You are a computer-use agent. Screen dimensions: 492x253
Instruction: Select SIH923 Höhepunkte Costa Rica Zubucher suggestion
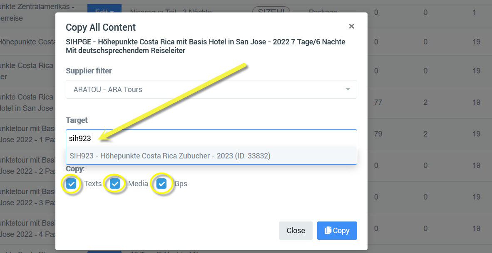click(x=170, y=156)
